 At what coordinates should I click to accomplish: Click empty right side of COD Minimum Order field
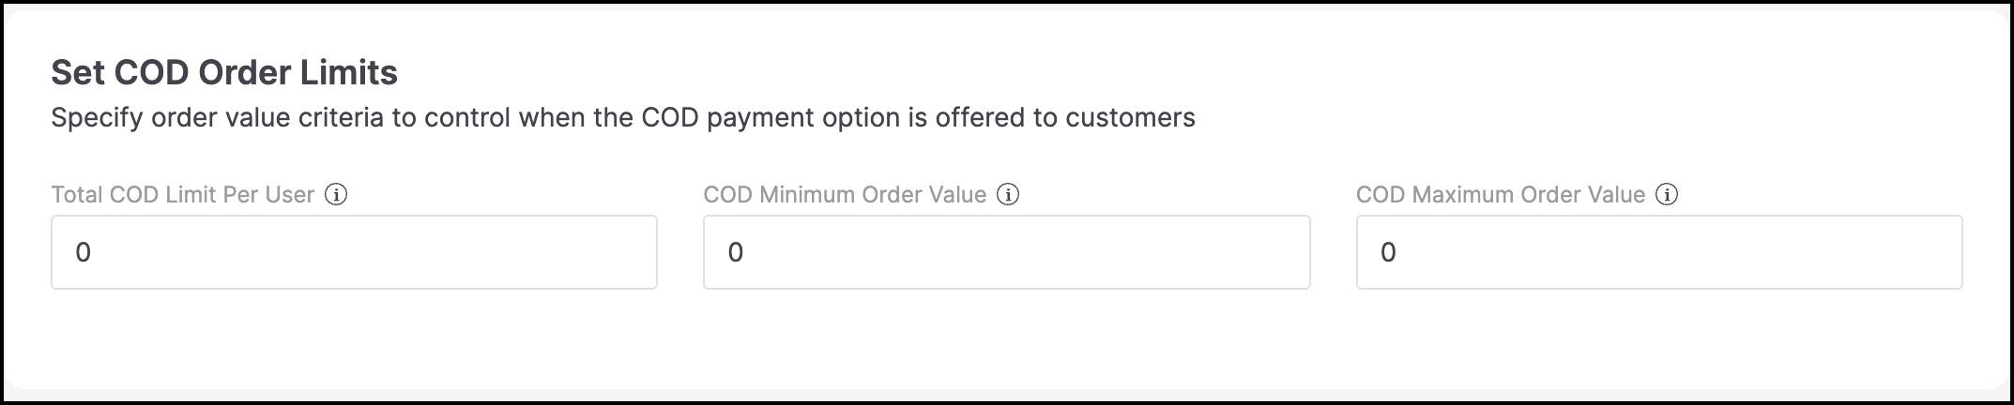point(1126,252)
